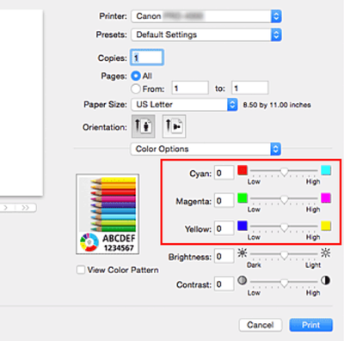Click the colored pencils sample image
The height and width of the screenshot is (341, 344).
(x=107, y=214)
